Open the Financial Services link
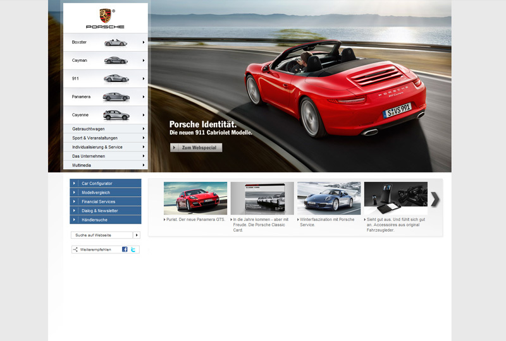This screenshot has width=506, height=341. 106,201
